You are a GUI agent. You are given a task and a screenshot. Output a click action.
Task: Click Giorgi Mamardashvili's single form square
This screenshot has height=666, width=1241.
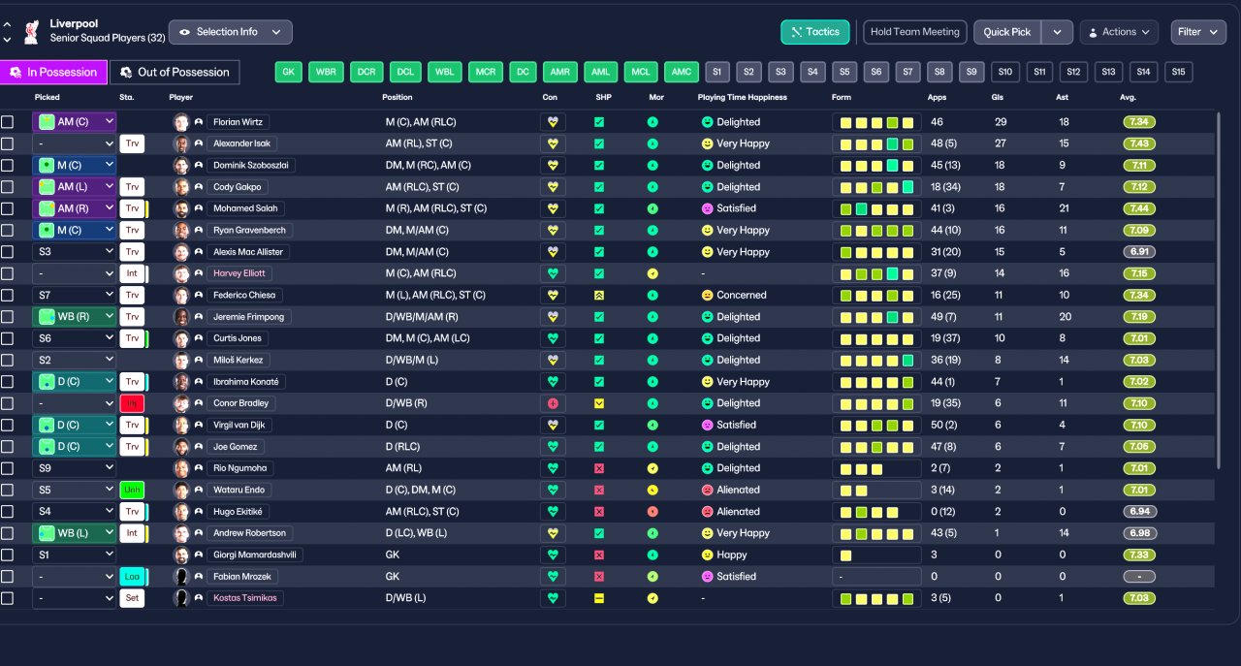[846, 555]
